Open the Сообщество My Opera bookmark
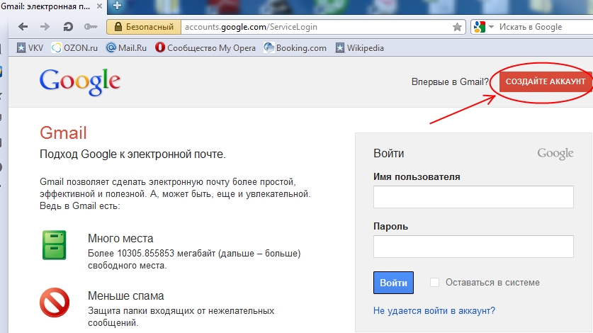The width and height of the screenshot is (593, 333). click(x=205, y=48)
